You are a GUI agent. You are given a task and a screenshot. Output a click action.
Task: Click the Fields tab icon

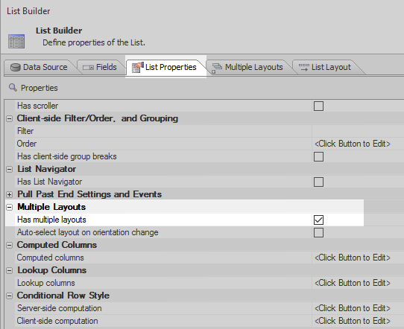(x=88, y=68)
